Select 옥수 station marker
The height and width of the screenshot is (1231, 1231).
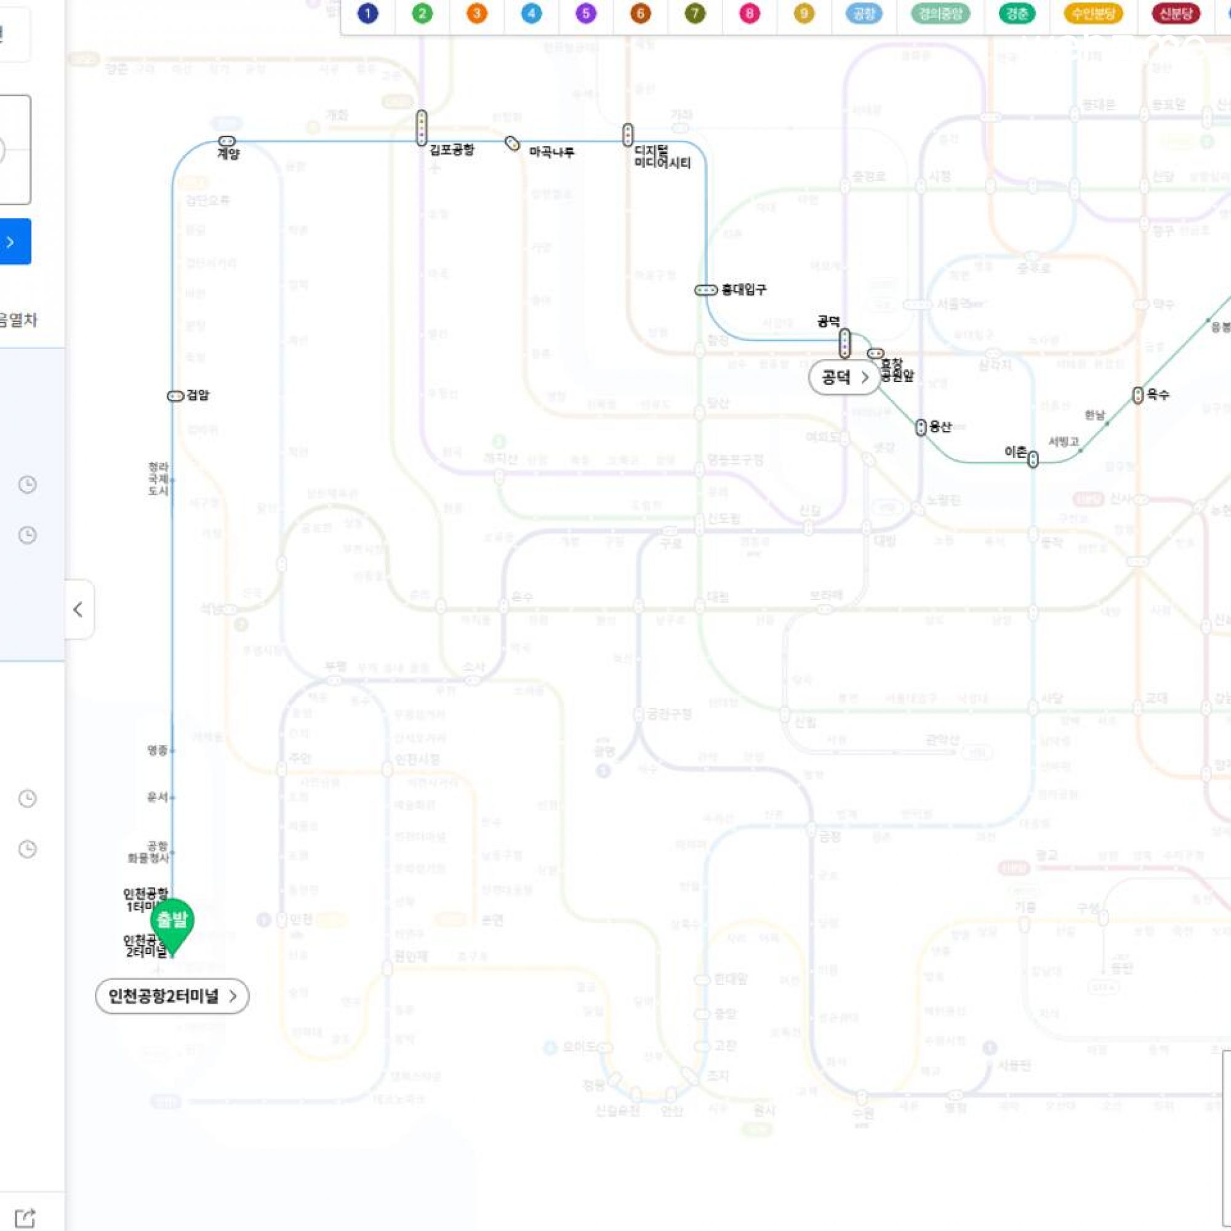point(1138,395)
